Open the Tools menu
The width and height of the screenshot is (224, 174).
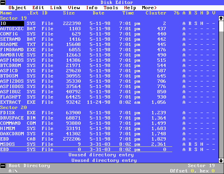pos(111,8)
